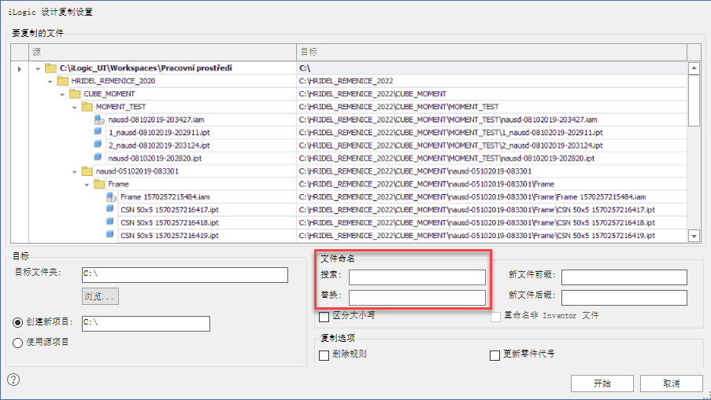Image resolution: width=711 pixels, height=400 pixels.
Task: Select CSN 50x5 1570257216418.ipt source text
Action: [169, 223]
